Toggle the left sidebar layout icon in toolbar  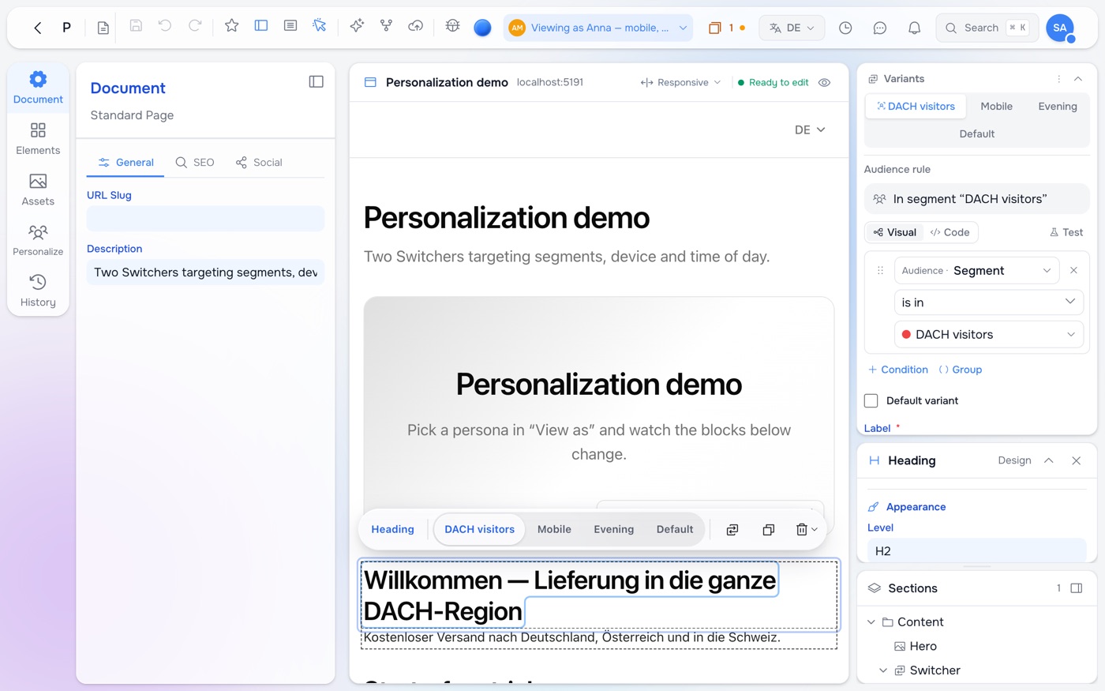[261, 26]
